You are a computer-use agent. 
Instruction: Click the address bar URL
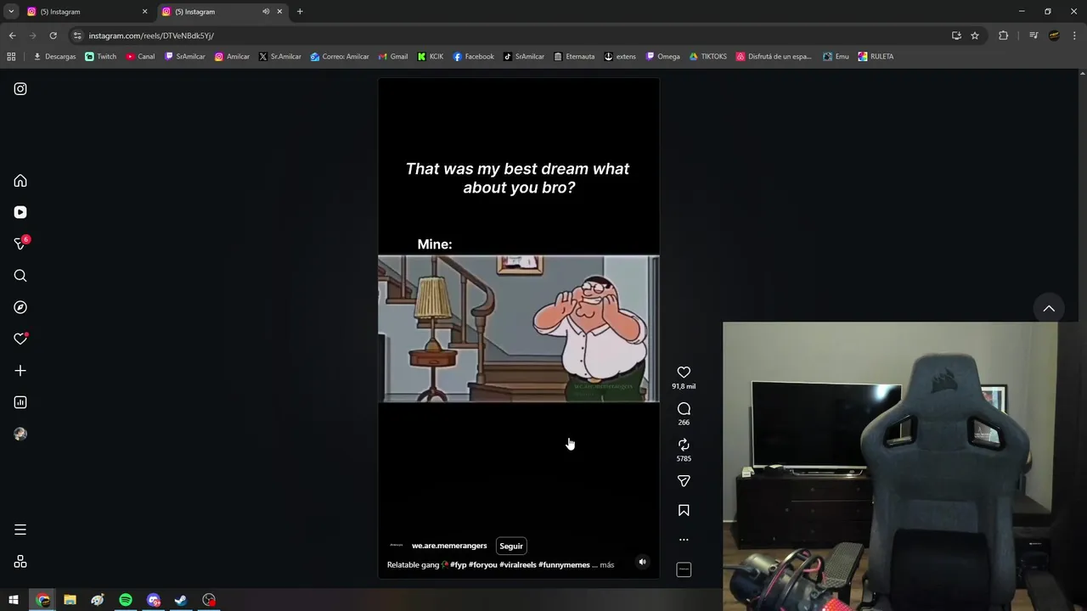pos(151,36)
